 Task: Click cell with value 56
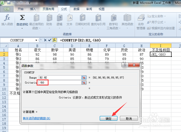(89, 59)
